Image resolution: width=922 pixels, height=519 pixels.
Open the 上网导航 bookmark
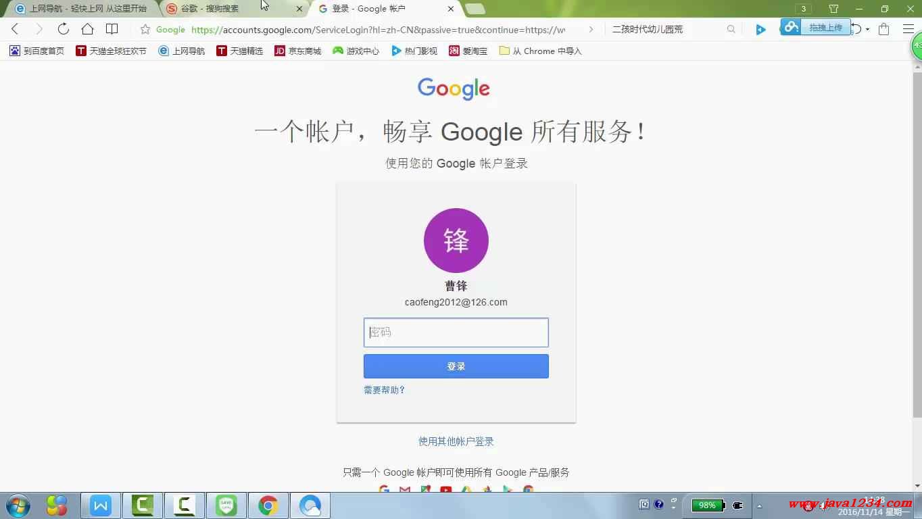point(181,51)
